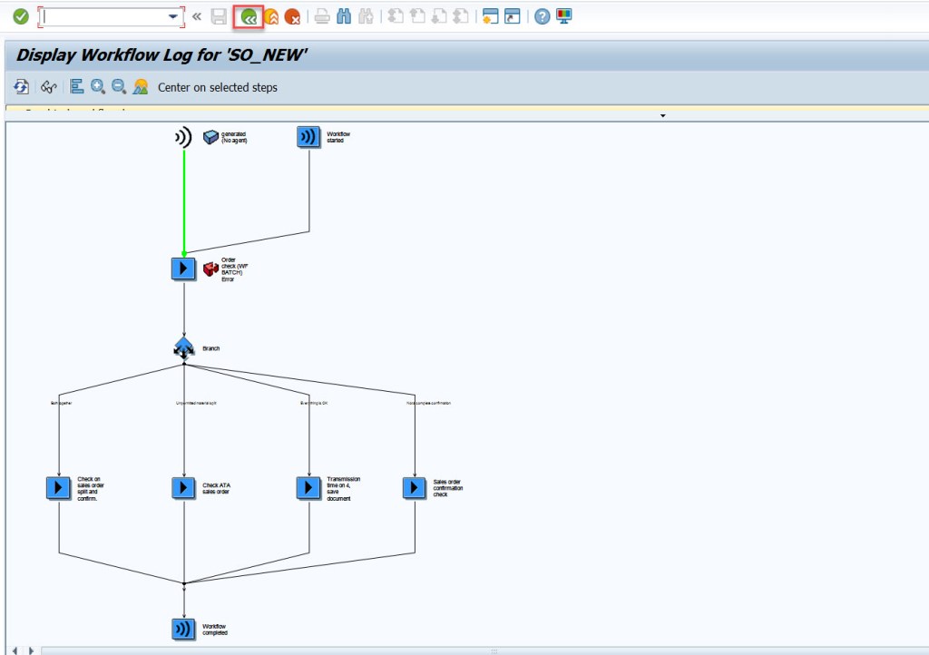929x655 pixels.
Task: Expand the collapsed options bar via its arrow
Action: pos(662,115)
